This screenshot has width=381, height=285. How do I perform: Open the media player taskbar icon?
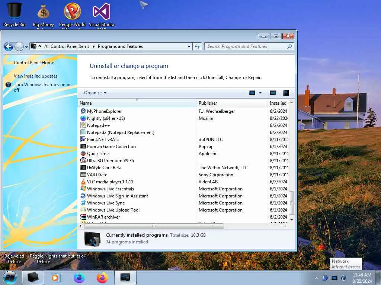pos(55,278)
